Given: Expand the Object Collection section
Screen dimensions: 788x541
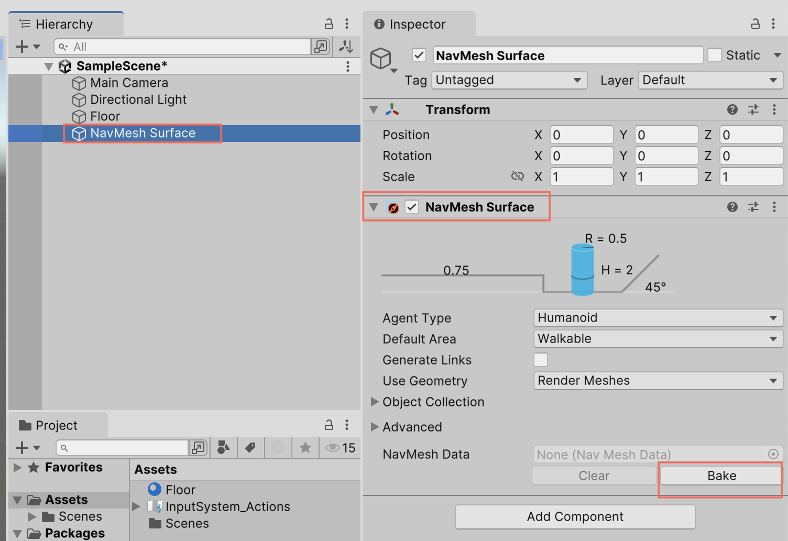Looking at the screenshot, I should (x=375, y=402).
